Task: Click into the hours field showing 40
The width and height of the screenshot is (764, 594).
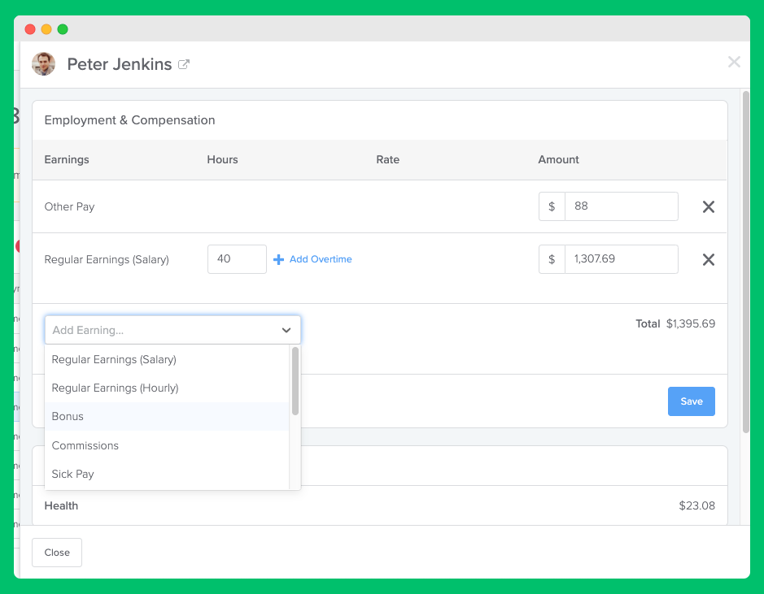Action: coord(237,258)
